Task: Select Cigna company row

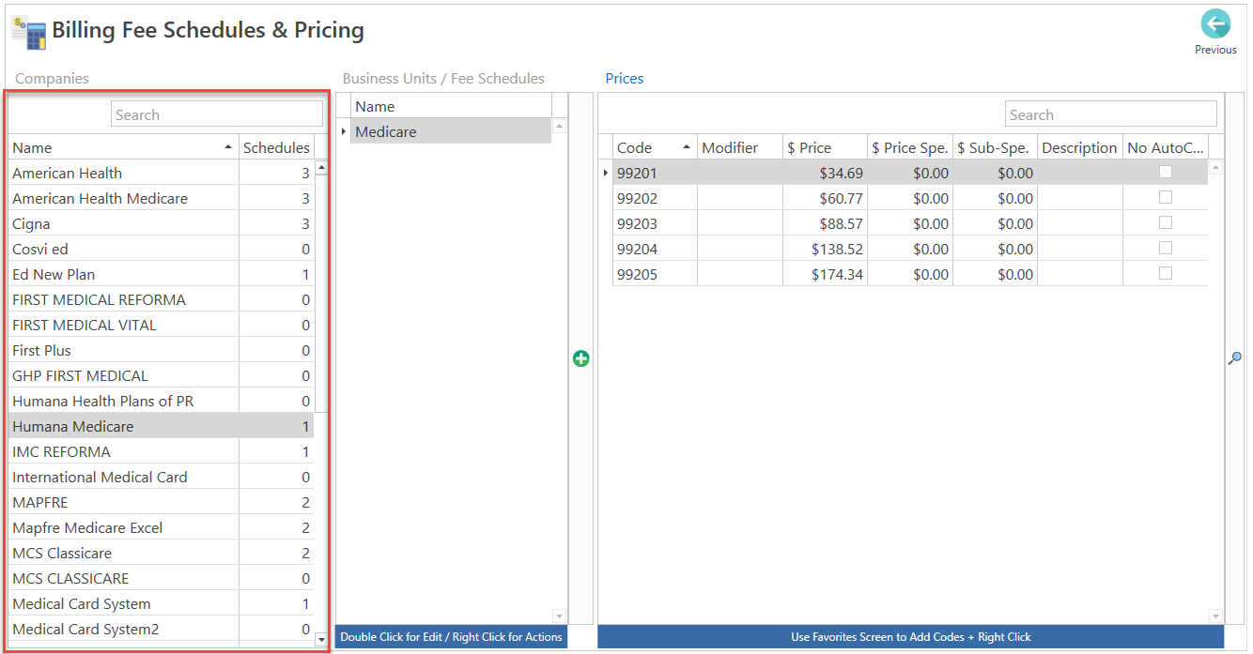Action: tap(162, 223)
